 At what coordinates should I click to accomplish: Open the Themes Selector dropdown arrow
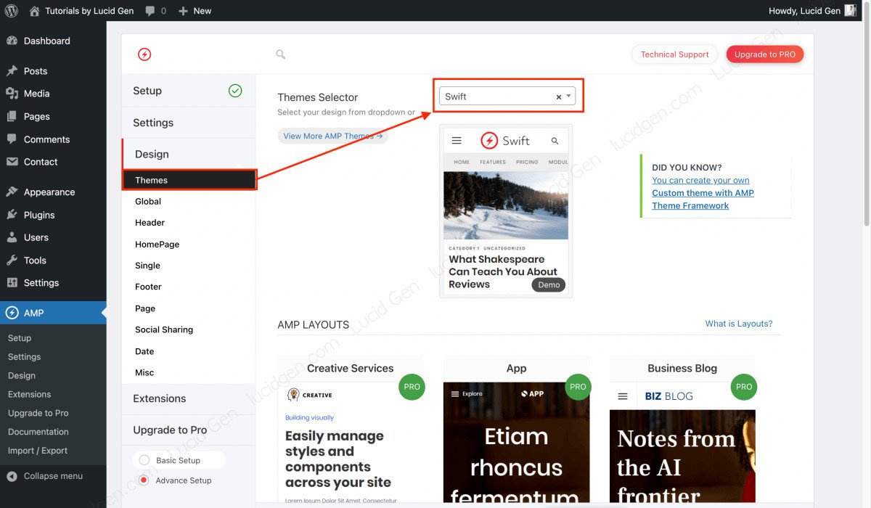click(x=569, y=96)
